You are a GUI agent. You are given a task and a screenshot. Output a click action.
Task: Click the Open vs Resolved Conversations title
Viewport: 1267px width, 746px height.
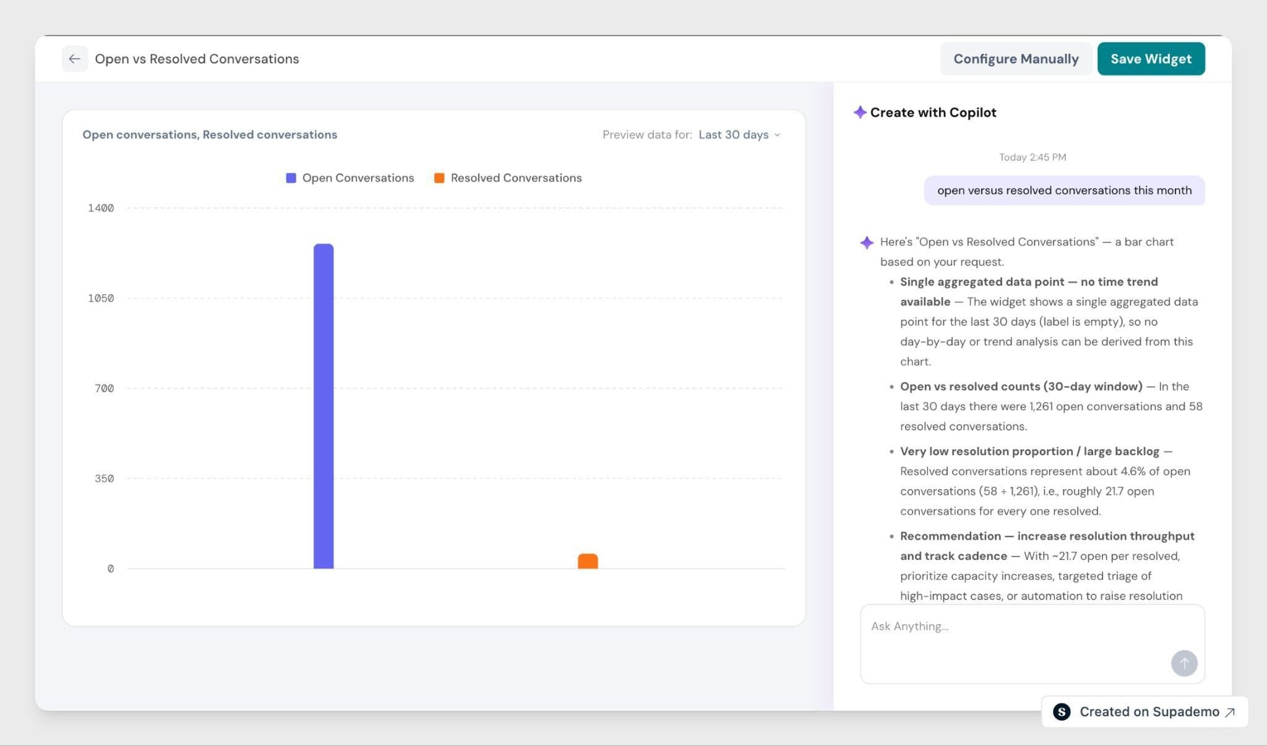[197, 59]
